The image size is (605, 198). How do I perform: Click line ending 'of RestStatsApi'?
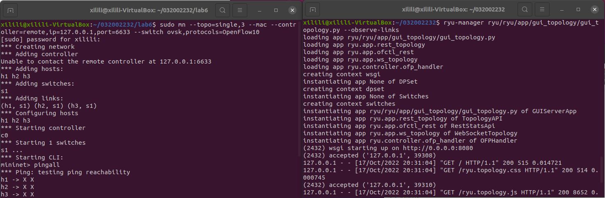(x=399, y=126)
